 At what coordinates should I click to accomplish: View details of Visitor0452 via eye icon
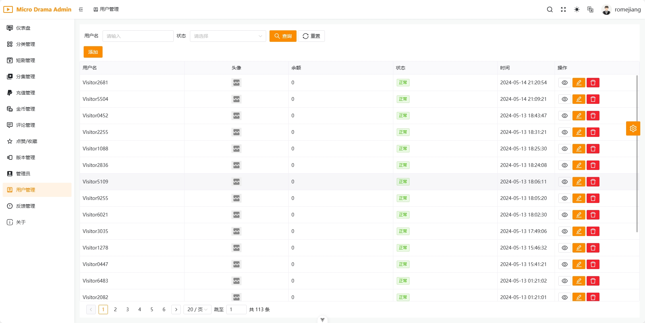click(564, 116)
